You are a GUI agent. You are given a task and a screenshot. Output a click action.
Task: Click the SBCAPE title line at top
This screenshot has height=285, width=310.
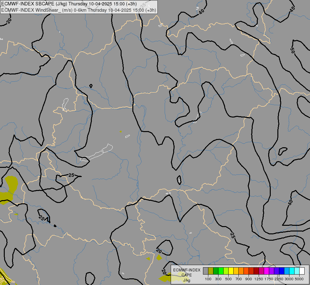(69, 4)
